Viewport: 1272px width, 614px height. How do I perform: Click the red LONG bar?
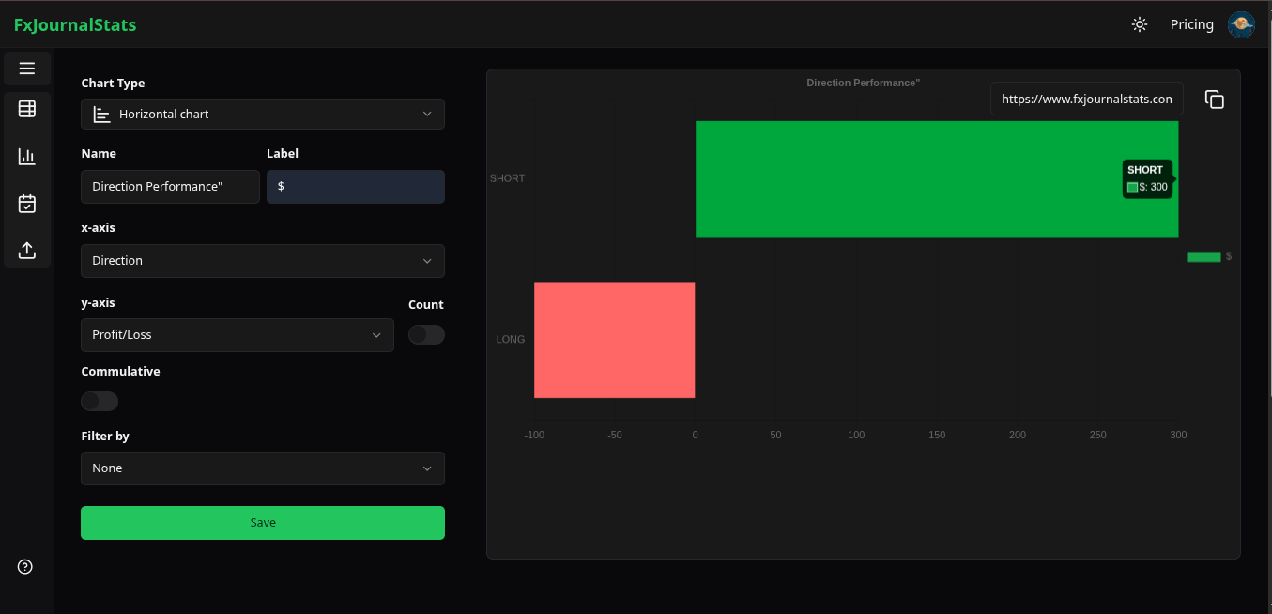[615, 340]
